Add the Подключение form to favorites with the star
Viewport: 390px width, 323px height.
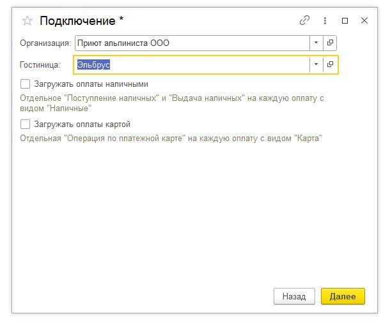coord(27,20)
